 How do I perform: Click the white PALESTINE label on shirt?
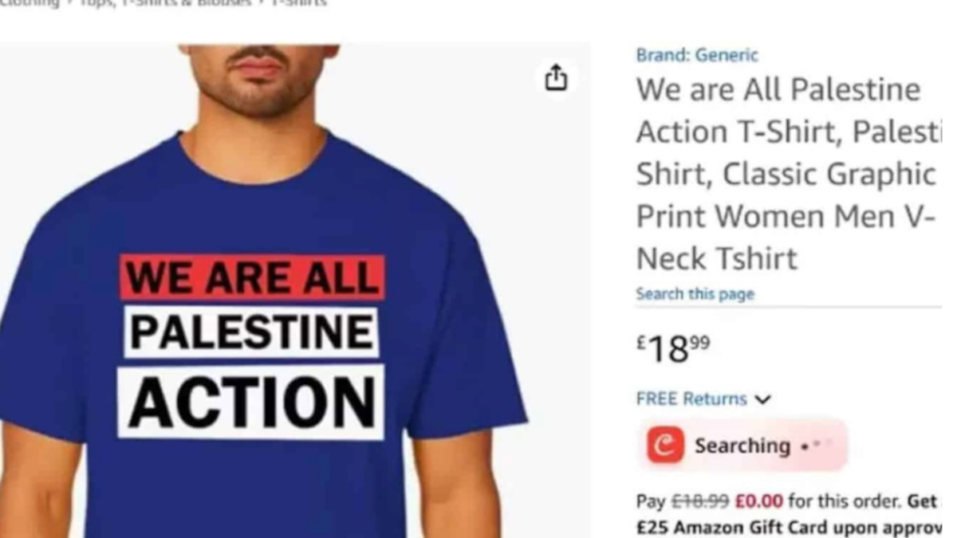pos(251,332)
